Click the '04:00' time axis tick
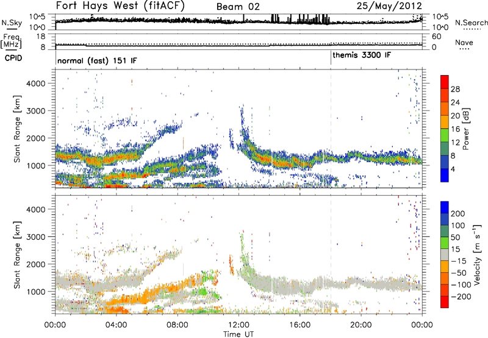This screenshot has width=488, height=338. tap(116, 325)
